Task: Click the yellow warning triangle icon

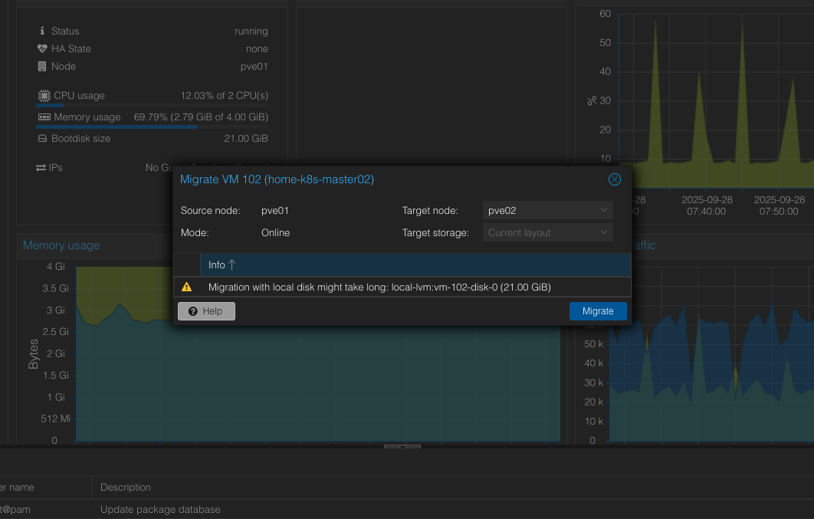Action: [x=186, y=287]
